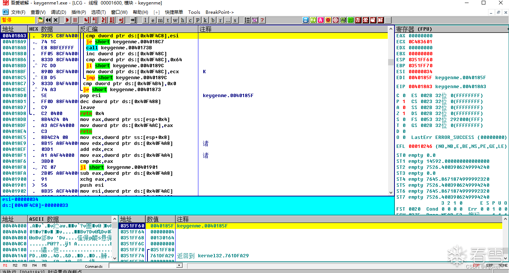Open the Log window with the 'l' button
The width and height of the screenshot is (509, 273).
tap(145, 20)
